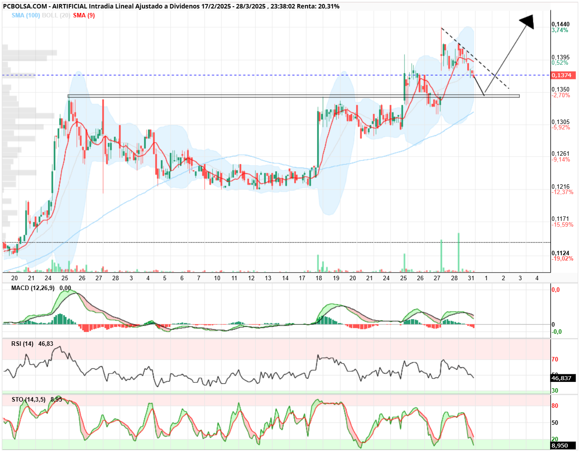The image size is (580, 452).
Task: Toggle the SMA (9) legend label
Action: pyautogui.click(x=84, y=15)
